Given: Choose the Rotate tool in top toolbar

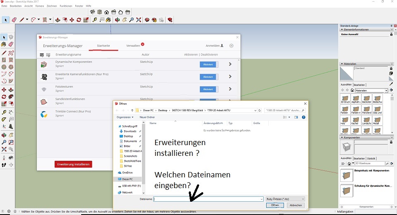Looking at the screenshot, I should [79, 20].
